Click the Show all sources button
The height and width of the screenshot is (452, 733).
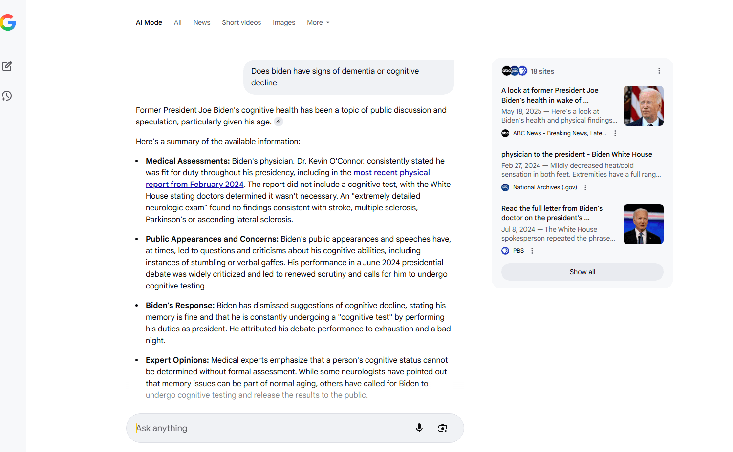tap(582, 272)
